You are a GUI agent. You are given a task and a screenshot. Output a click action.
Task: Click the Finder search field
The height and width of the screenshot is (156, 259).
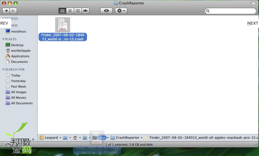[x=230, y=11]
